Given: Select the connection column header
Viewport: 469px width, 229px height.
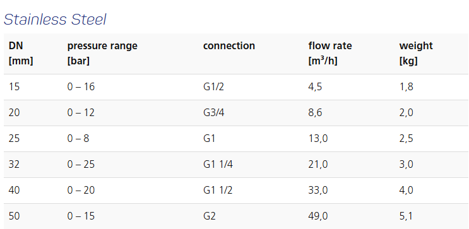Looking at the screenshot, I should click(229, 46).
